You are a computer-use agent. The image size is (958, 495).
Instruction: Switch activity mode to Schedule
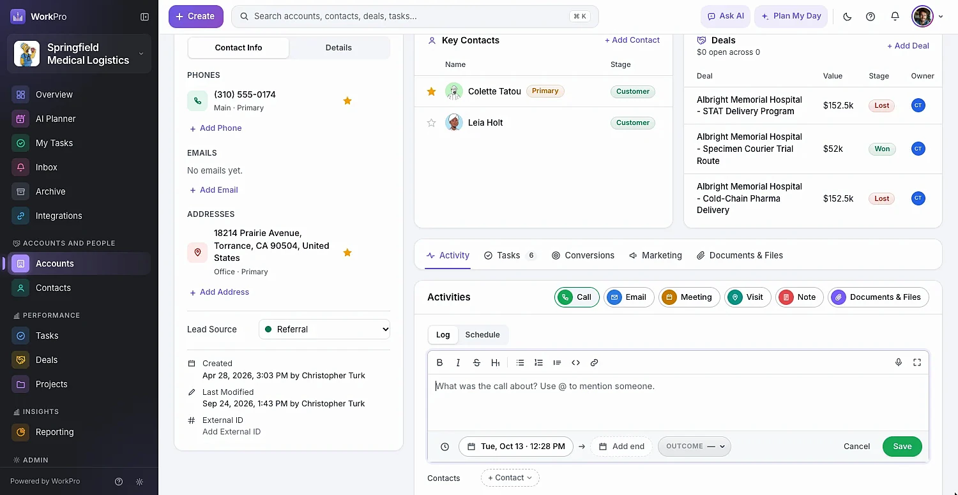tap(482, 335)
